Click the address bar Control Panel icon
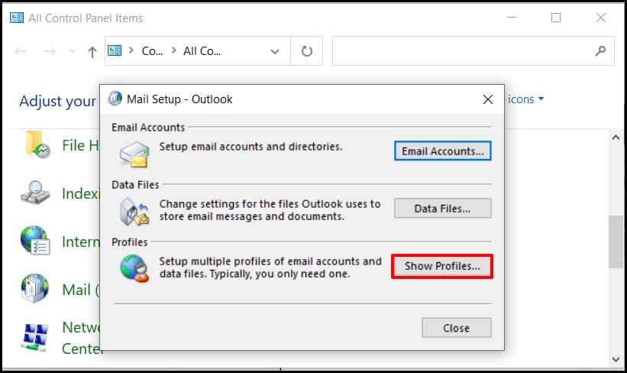Viewport: 627px width, 373px height. (x=115, y=50)
